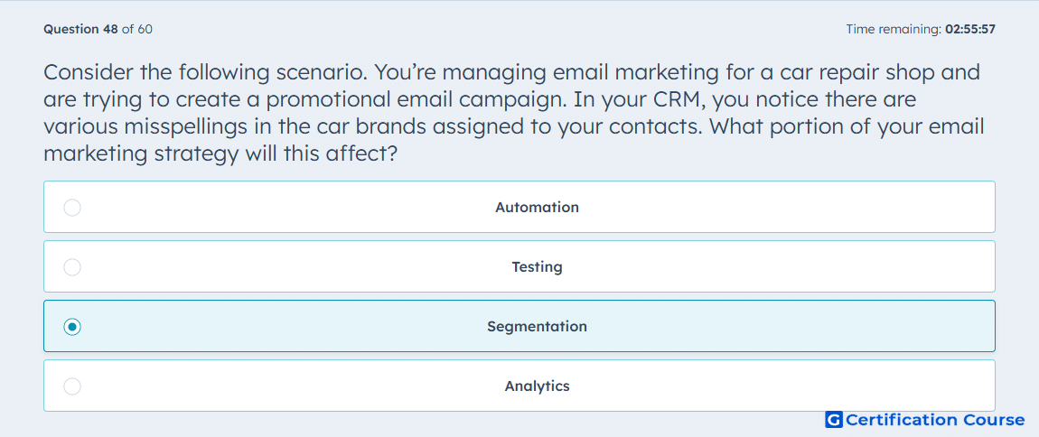The height and width of the screenshot is (437, 1039).
Task: Select the Automation radio button
Action: [x=72, y=208]
